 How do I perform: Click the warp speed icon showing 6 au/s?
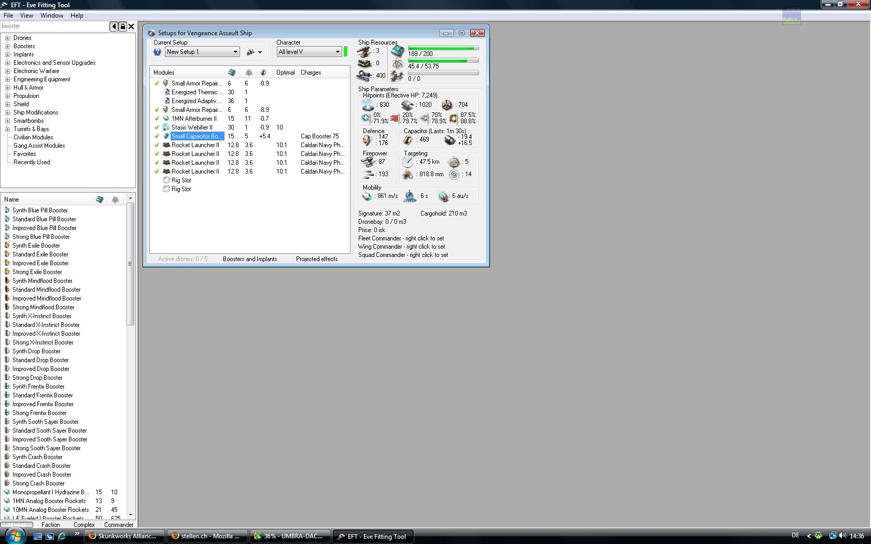coord(443,196)
